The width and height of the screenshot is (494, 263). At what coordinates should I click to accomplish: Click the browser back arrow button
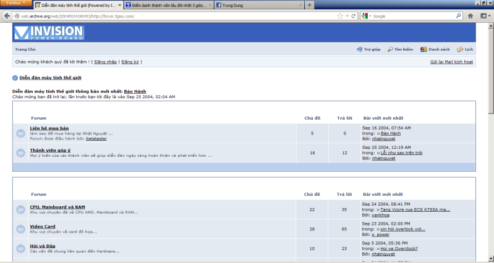pos(7,16)
